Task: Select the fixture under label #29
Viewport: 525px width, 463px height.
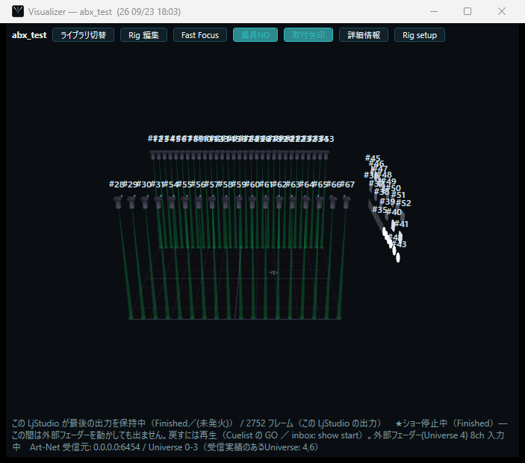Action: (x=131, y=202)
